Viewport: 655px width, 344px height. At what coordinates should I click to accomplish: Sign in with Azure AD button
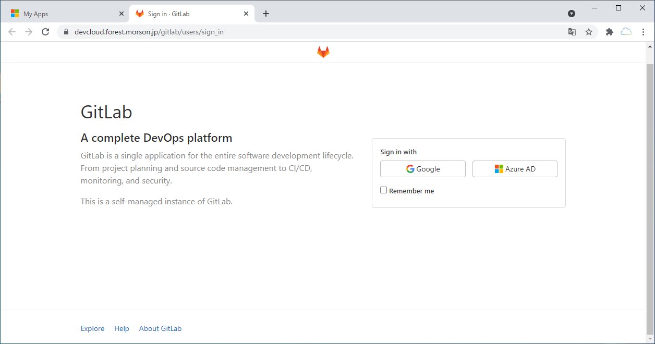tap(515, 169)
